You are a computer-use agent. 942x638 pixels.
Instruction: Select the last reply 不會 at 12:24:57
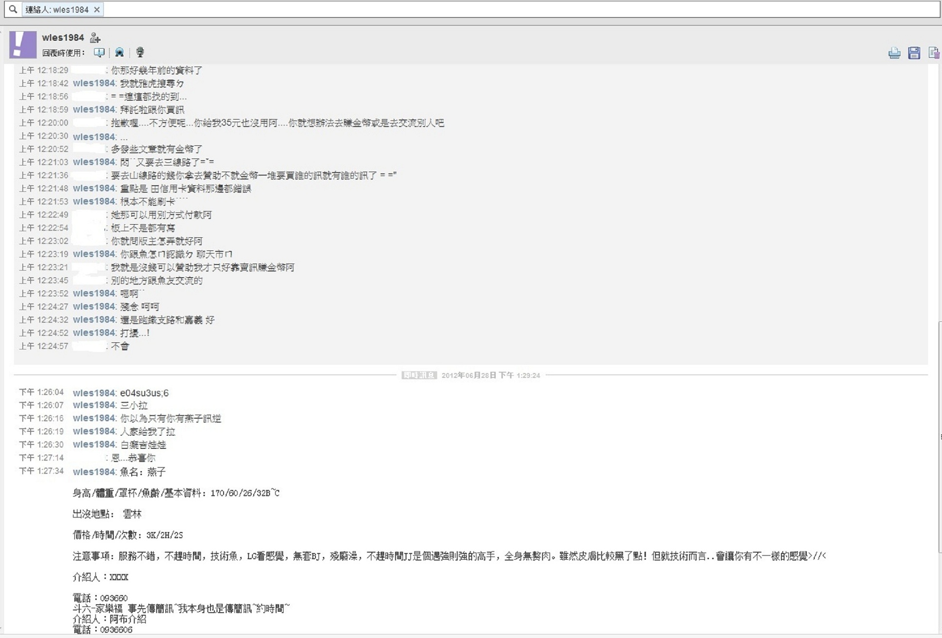coord(120,346)
